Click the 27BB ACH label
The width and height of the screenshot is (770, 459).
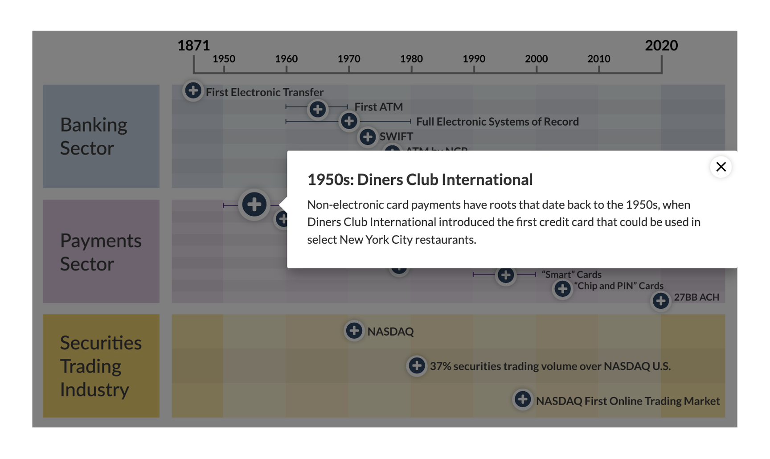coord(696,297)
